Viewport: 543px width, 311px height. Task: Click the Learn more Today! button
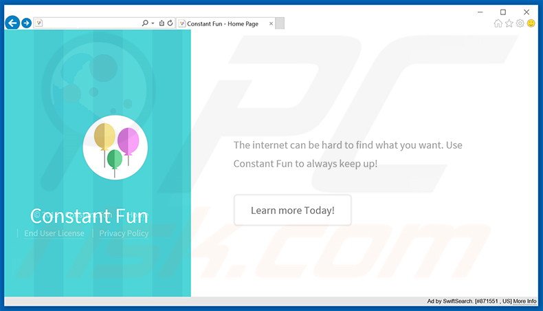pos(293,210)
